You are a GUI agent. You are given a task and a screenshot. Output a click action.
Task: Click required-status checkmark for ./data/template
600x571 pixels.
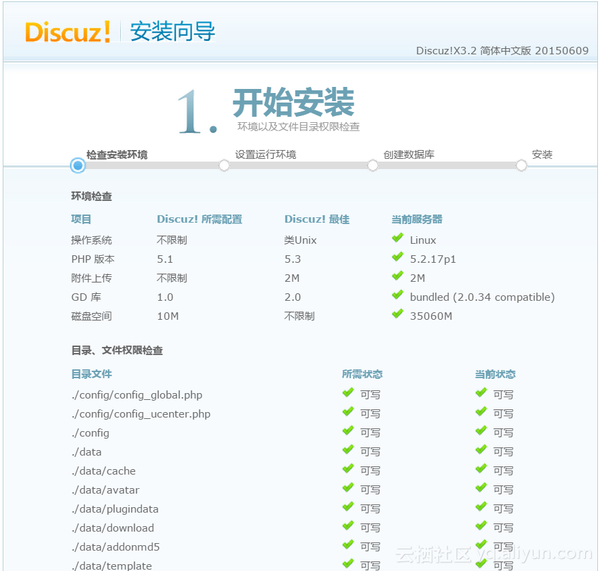pyautogui.click(x=348, y=564)
